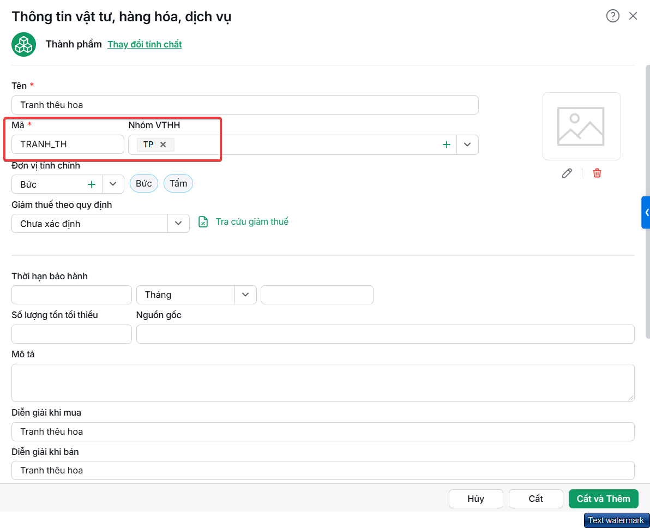The image size is (650, 528).
Task: Click the Hủy button
Action: point(476,499)
